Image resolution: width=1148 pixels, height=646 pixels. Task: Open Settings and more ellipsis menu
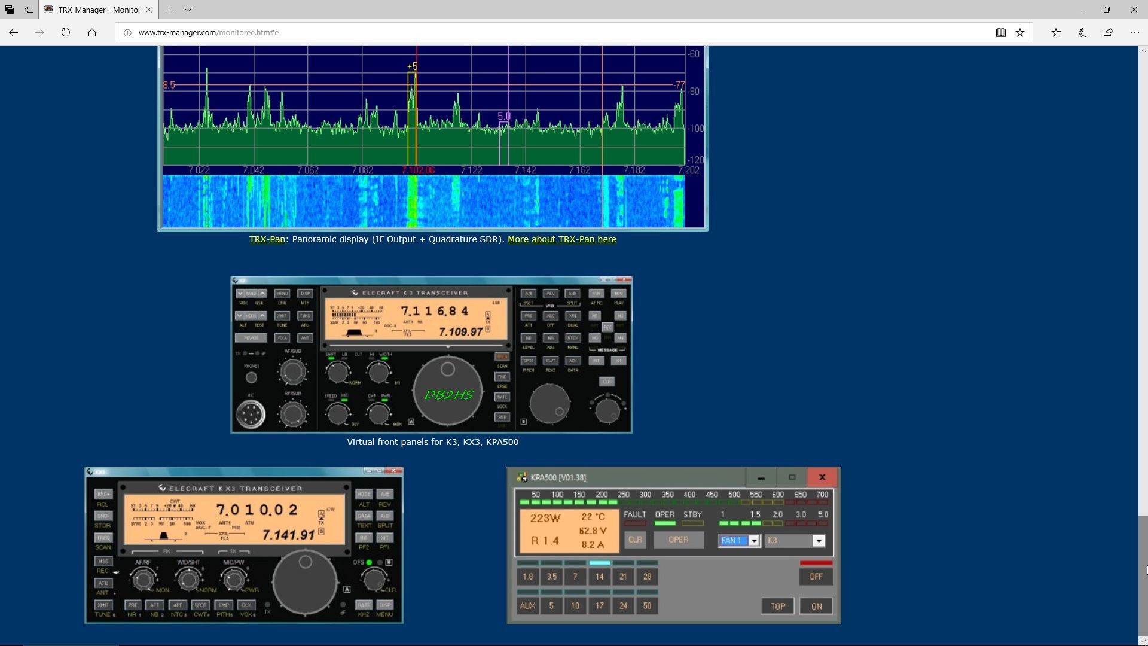(1134, 33)
